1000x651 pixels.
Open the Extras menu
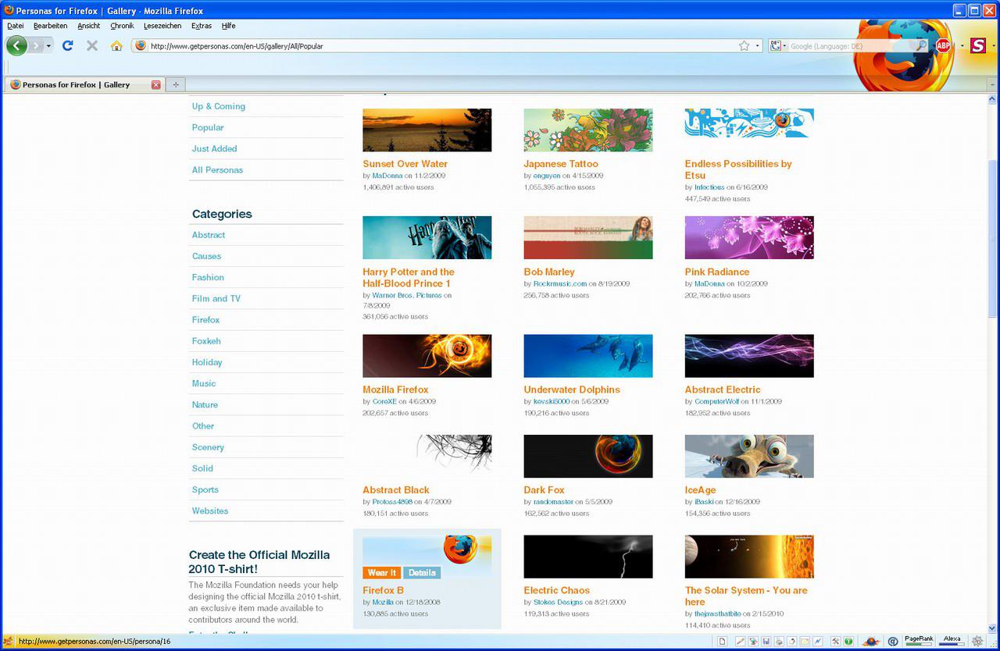202,26
